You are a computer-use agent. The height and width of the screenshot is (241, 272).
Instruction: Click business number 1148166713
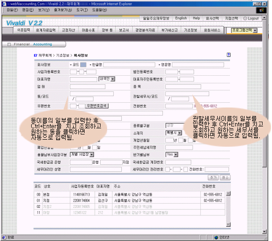pos(81,195)
